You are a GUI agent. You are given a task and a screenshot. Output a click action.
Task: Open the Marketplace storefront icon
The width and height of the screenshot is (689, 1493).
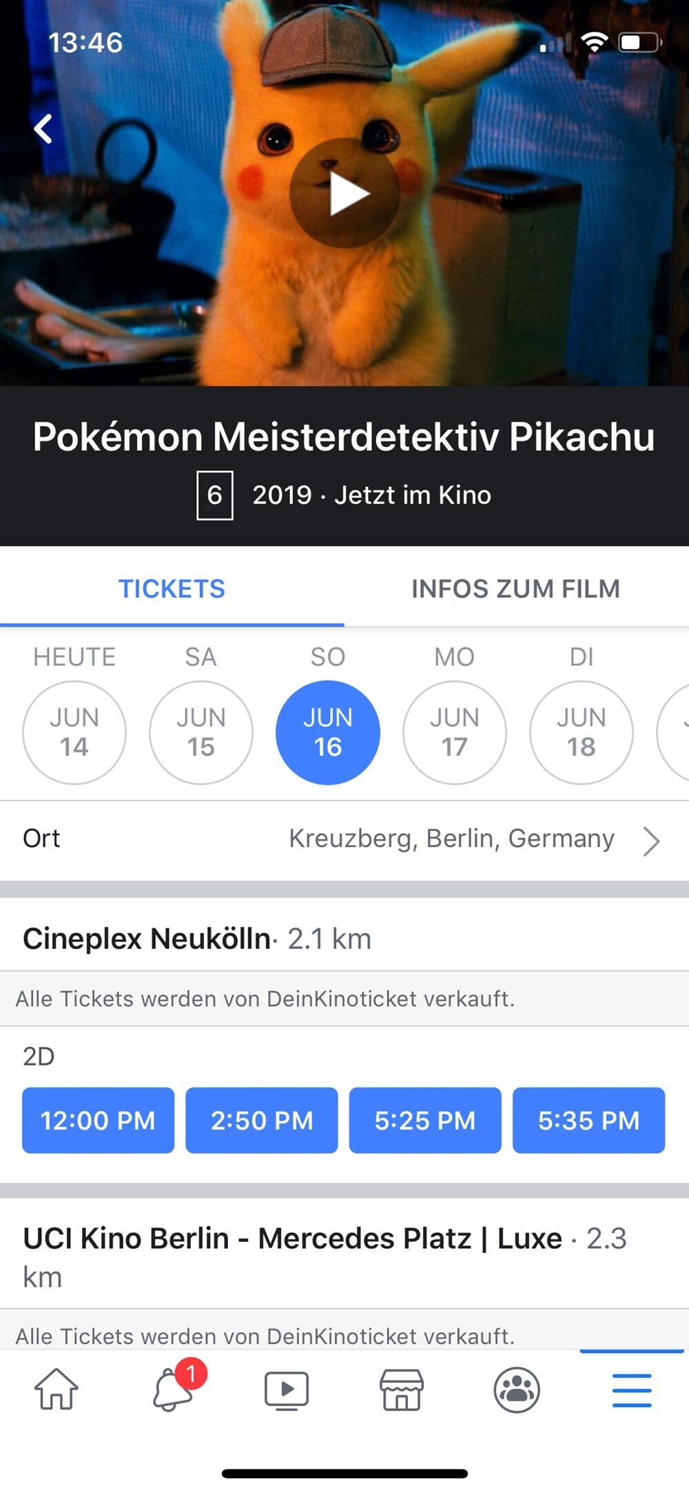[402, 1389]
